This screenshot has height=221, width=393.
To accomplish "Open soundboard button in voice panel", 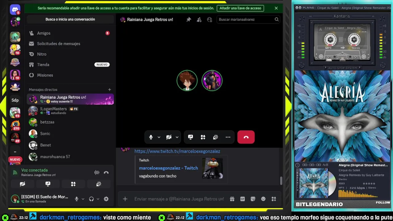I will (99, 184).
